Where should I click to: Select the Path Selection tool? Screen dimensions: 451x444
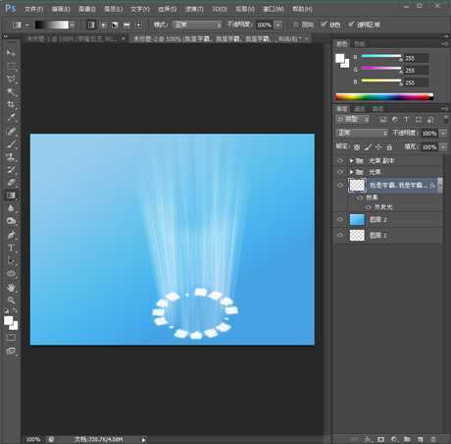(x=11, y=261)
